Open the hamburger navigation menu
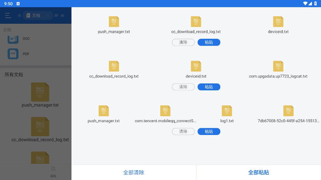Viewport: 321px width, 180px height. click(x=8, y=15)
